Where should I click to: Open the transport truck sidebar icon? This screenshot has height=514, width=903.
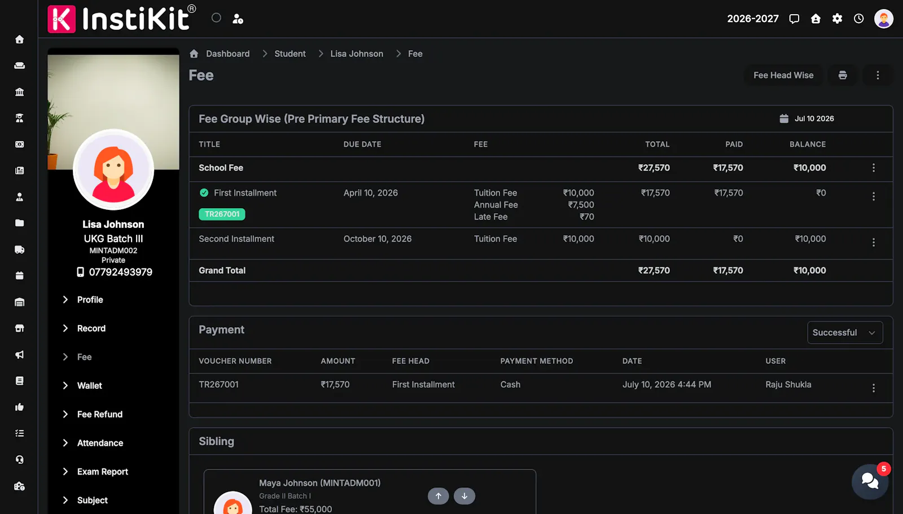pyautogui.click(x=19, y=249)
